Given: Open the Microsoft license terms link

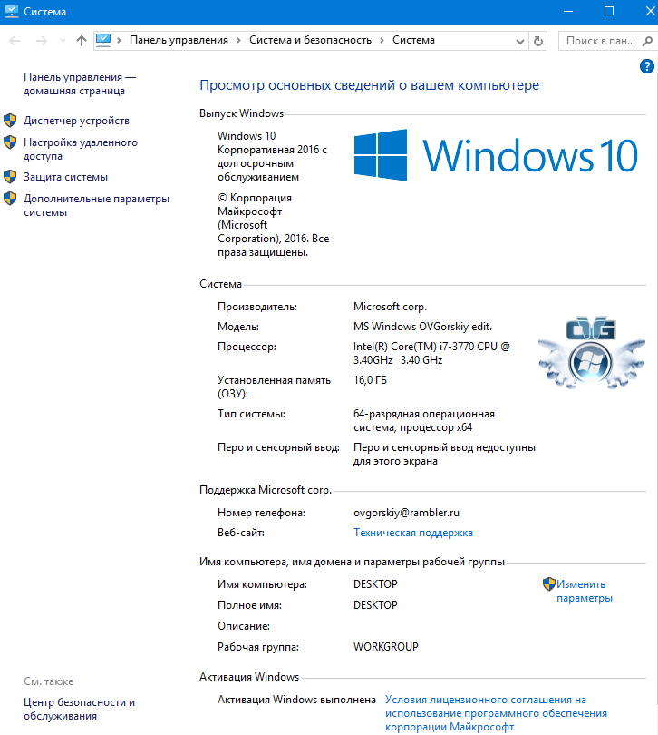Looking at the screenshot, I should pos(496,713).
